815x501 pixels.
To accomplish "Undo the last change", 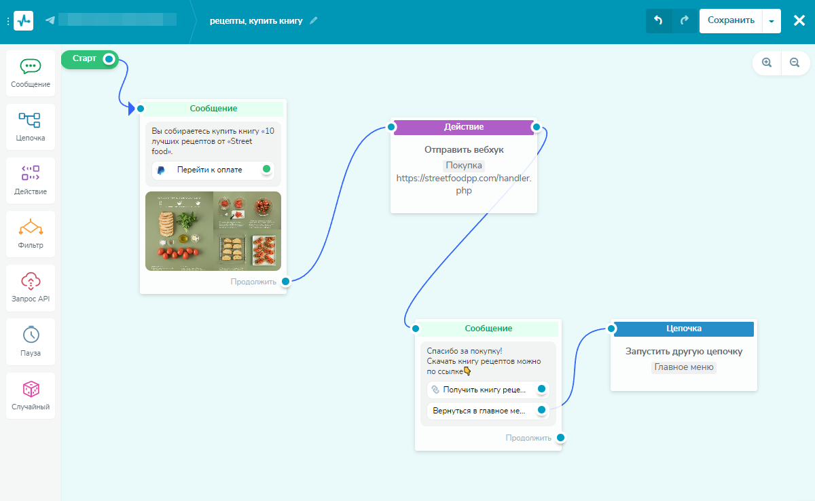I will tap(658, 20).
